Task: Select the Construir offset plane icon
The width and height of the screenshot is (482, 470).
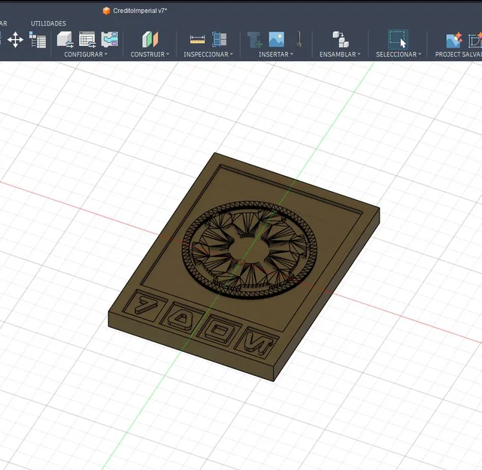Action: (150, 40)
